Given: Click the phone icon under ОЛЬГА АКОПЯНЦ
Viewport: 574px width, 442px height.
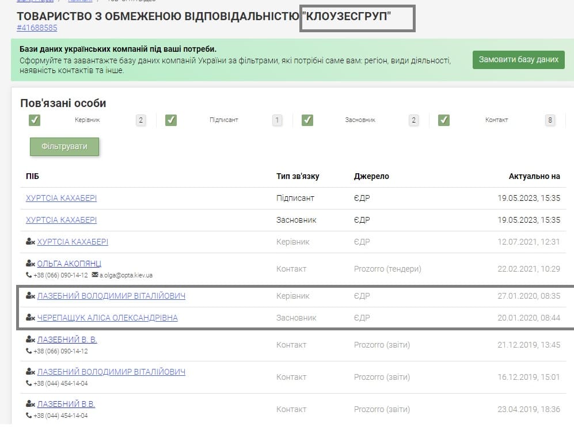Looking at the screenshot, I should 29,275.
